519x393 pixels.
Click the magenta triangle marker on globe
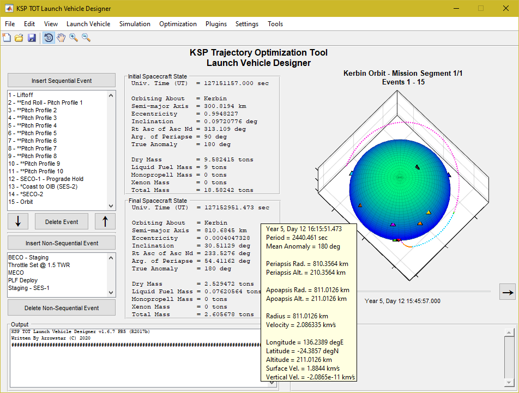click(x=393, y=225)
